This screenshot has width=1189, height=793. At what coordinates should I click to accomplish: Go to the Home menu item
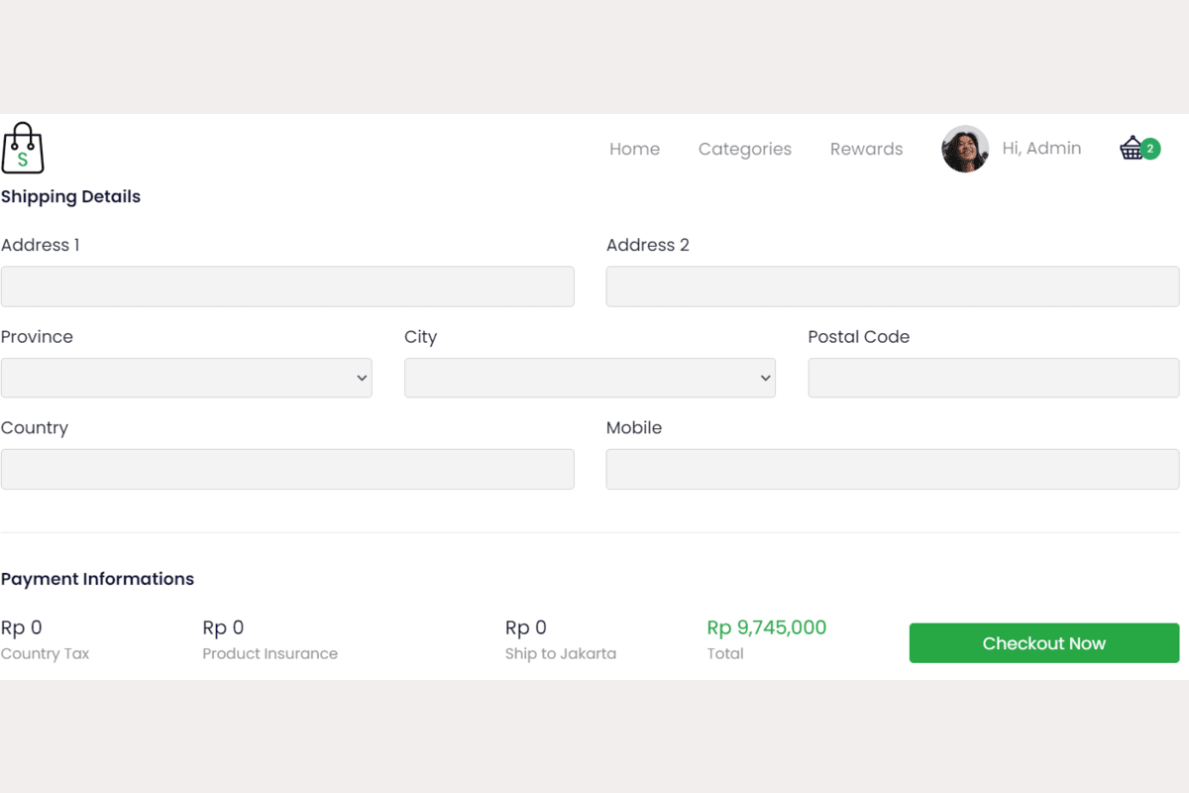coord(634,149)
